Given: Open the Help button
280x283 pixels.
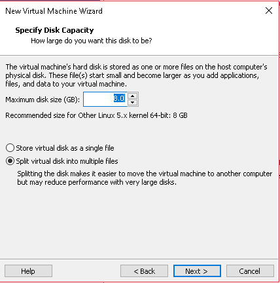Looking at the screenshot, I should coord(28,271).
